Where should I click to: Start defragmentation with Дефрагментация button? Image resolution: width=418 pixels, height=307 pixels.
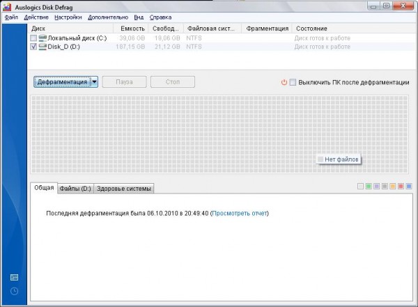click(x=63, y=82)
